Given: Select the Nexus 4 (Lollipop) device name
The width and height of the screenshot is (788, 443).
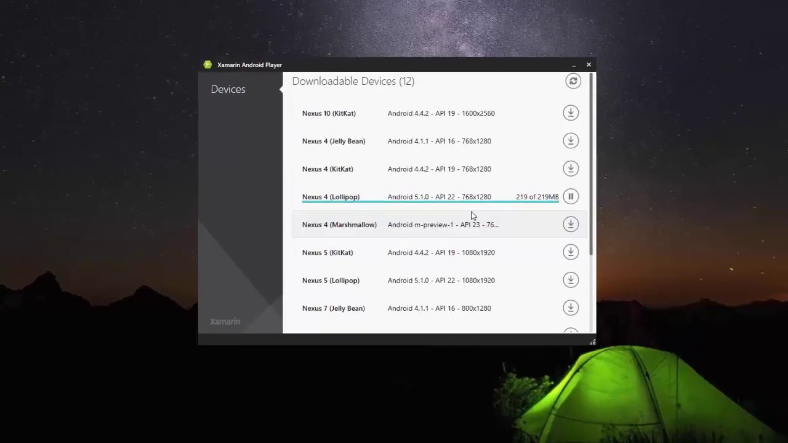Looking at the screenshot, I should click(x=331, y=197).
